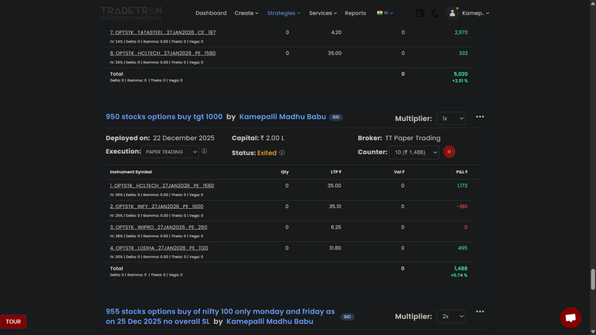Expand the Paper Trading execution dropdown

[170, 152]
